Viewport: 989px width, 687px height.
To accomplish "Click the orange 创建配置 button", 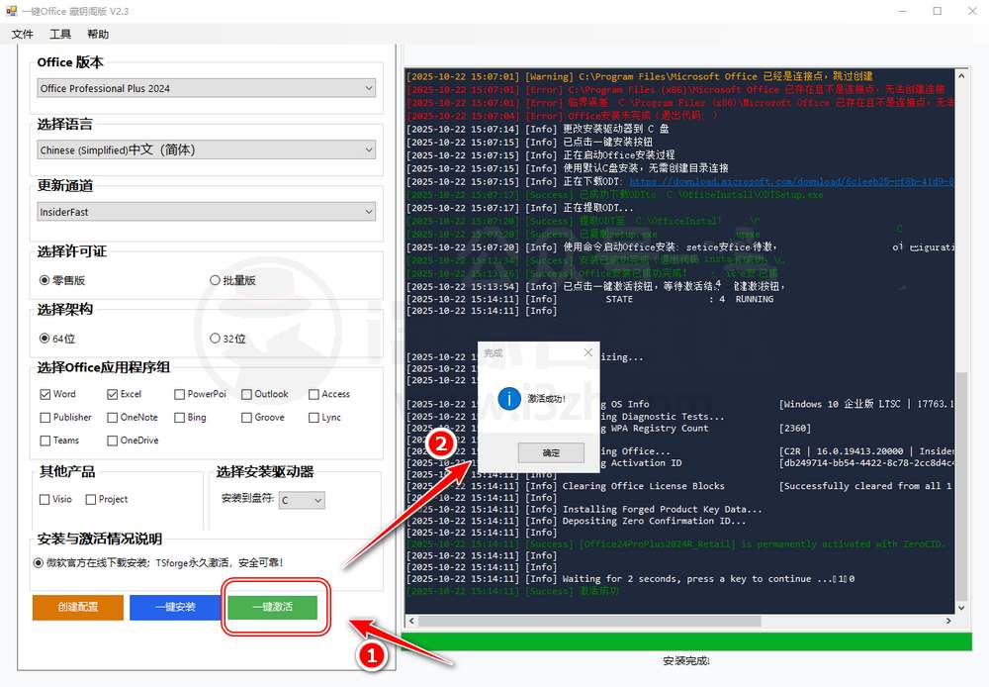I will pyautogui.click(x=78, y=607).
